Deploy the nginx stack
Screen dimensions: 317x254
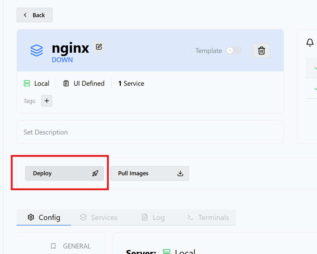[65, 173]
